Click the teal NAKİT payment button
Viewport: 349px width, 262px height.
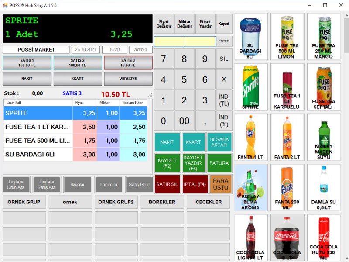[167, 142]
